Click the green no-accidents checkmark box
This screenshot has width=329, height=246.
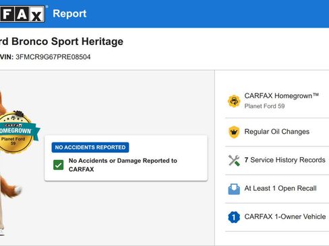click(59, 165)
